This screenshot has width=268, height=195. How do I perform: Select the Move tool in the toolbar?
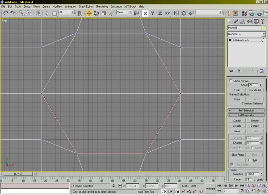[x=89, y=13]
